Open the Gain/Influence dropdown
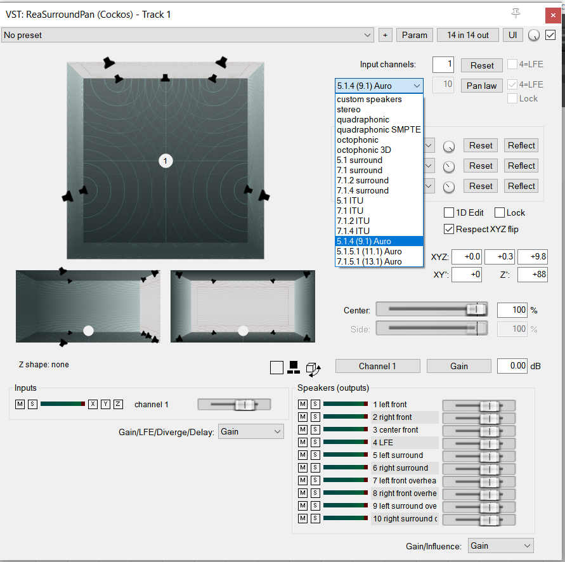This screenshot has width=565, height=562. point(500,546)
